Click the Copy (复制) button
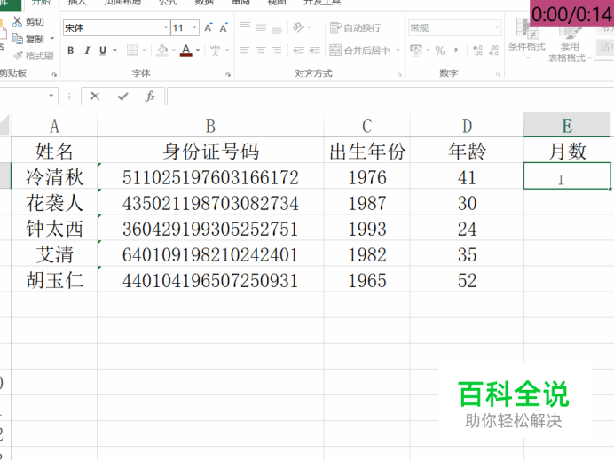The width and height of the screenshot is (614, 460). pos(28,39)
